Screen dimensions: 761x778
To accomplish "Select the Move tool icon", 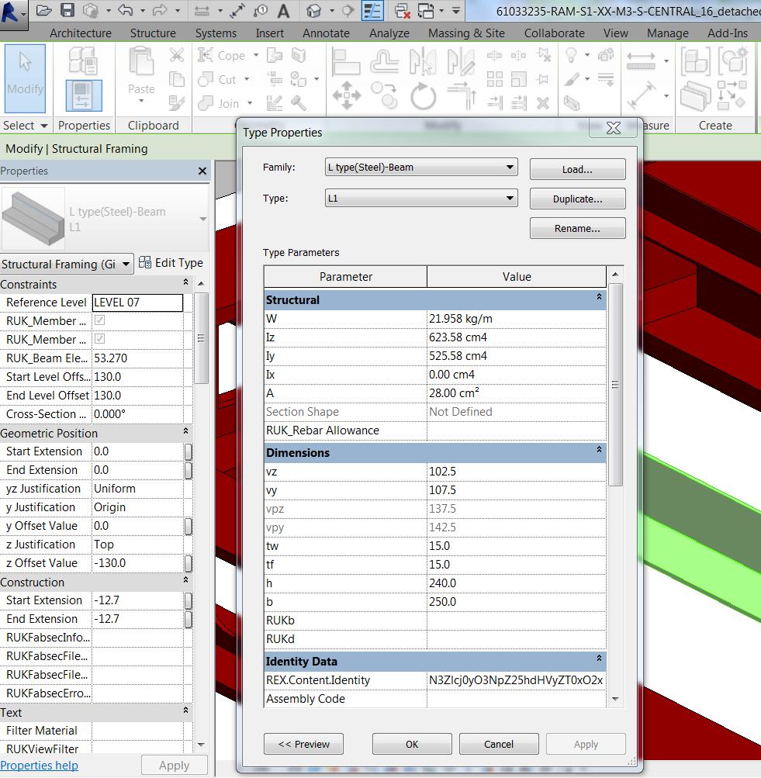I will click(x=346, y=95).
